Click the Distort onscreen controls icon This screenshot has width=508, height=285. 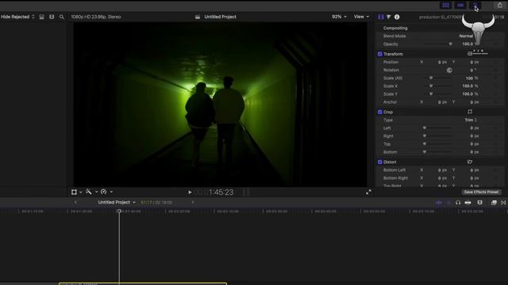(x=470, y=161)
